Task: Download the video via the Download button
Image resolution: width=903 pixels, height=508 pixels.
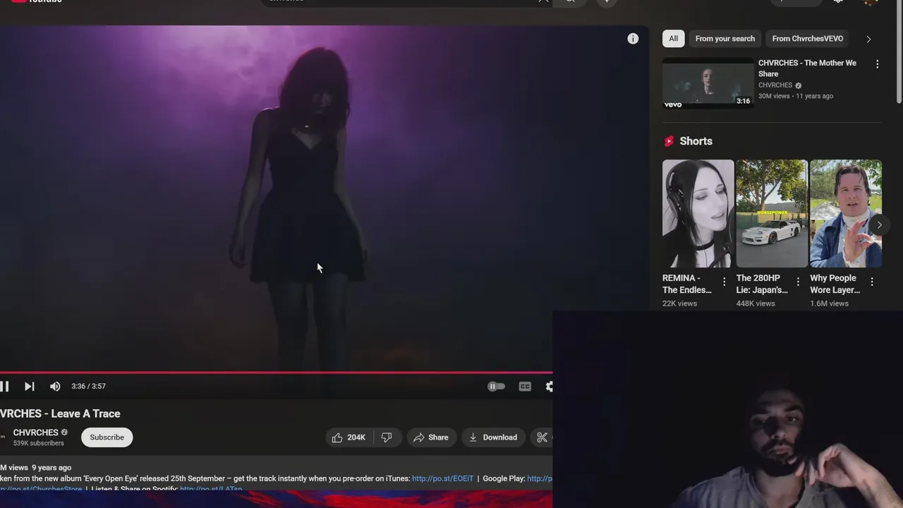Action: tap(494, 437)
